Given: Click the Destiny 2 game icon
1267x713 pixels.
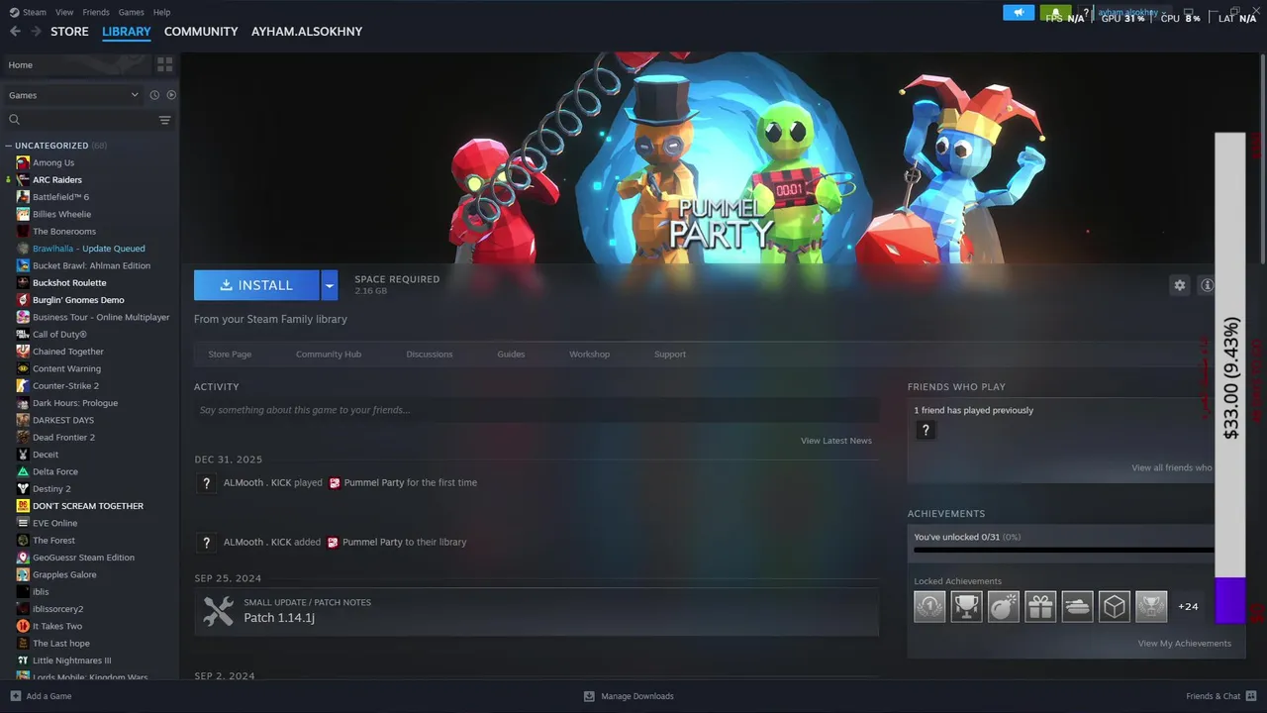Looking at the screenshot, I should pyautogui.click(x=23, y=488).
